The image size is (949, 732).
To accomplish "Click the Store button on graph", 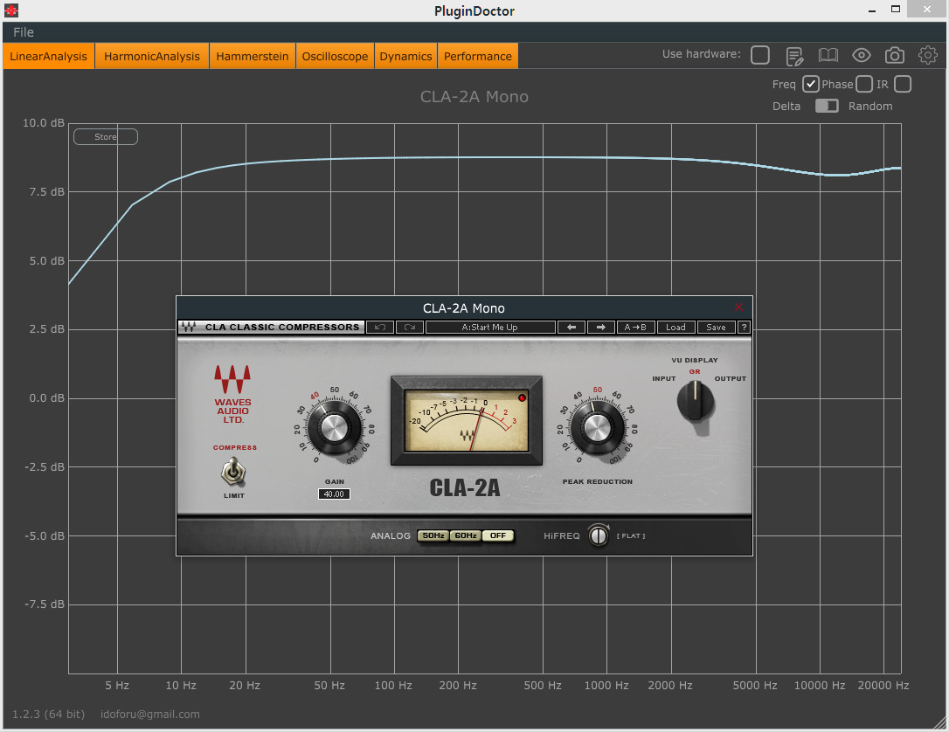I will (x=106, y=137).
